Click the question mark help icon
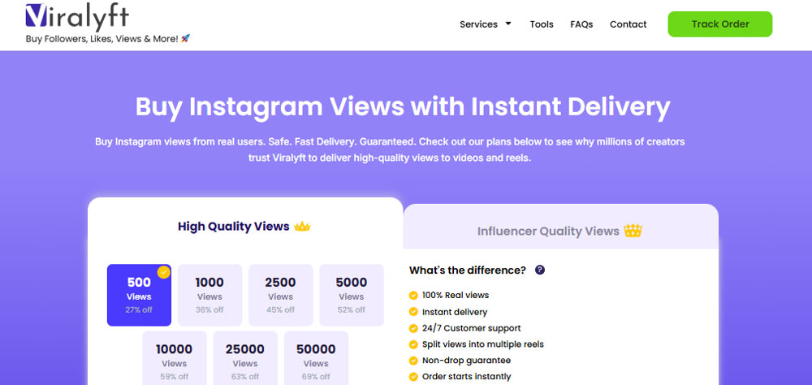Image resolution: width=812 pixels, height=385 pixels. 540,270
